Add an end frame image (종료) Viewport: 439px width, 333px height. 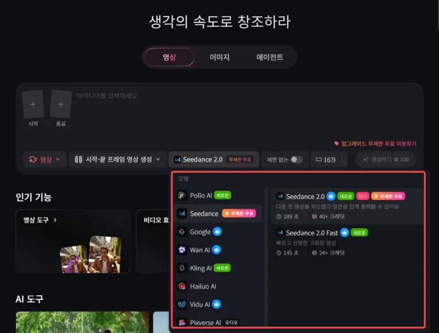point(61,104)
